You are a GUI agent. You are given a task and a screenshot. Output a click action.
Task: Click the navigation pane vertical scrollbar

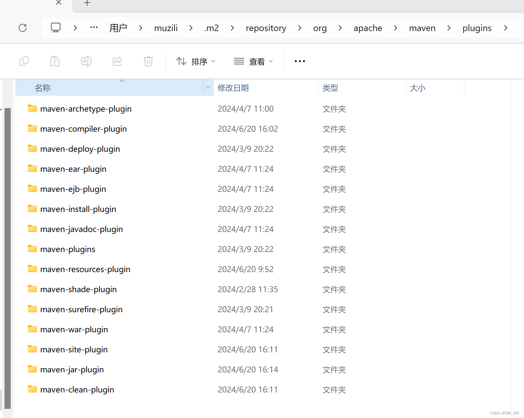[x=7, y=258]
